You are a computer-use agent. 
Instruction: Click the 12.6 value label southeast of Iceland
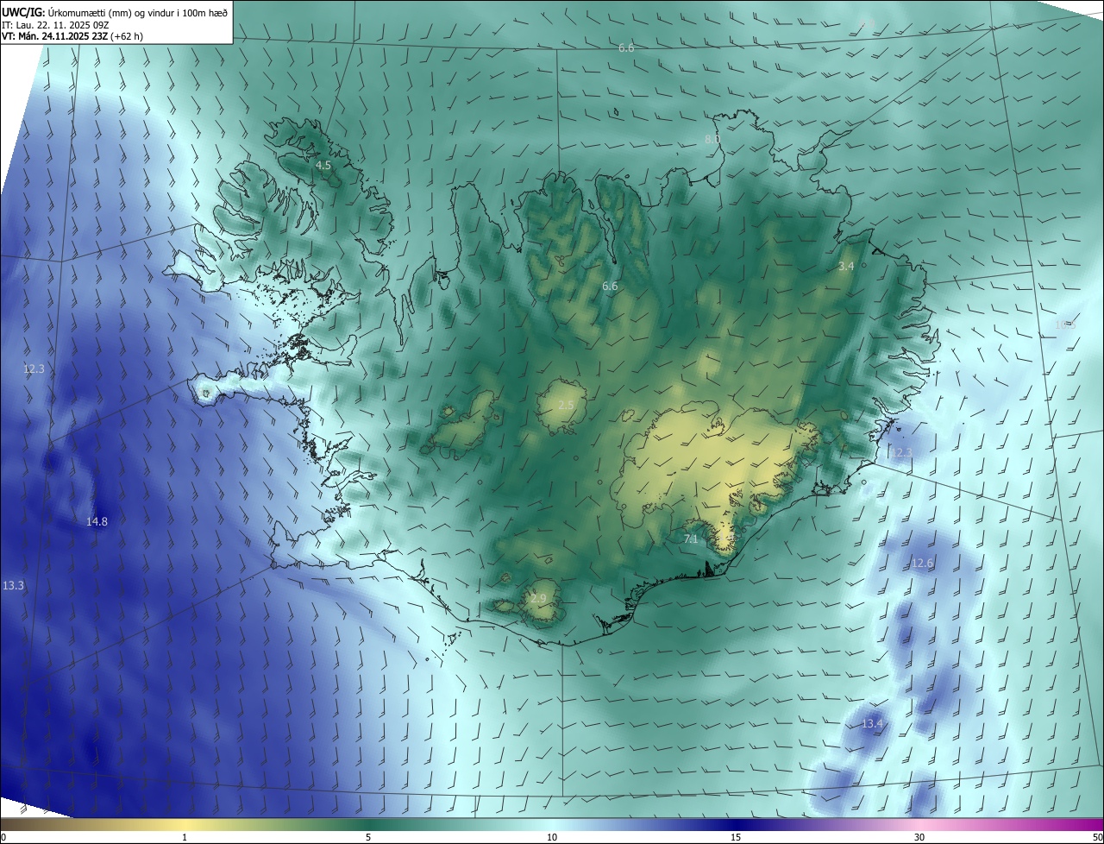(922, 564)
